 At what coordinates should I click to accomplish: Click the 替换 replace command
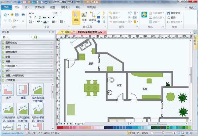171,17
